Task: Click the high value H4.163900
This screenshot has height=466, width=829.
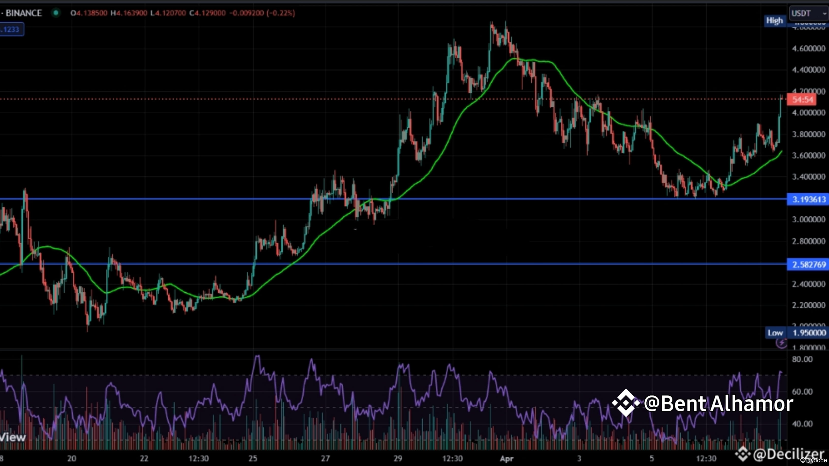Action: [x=129, y=13]
